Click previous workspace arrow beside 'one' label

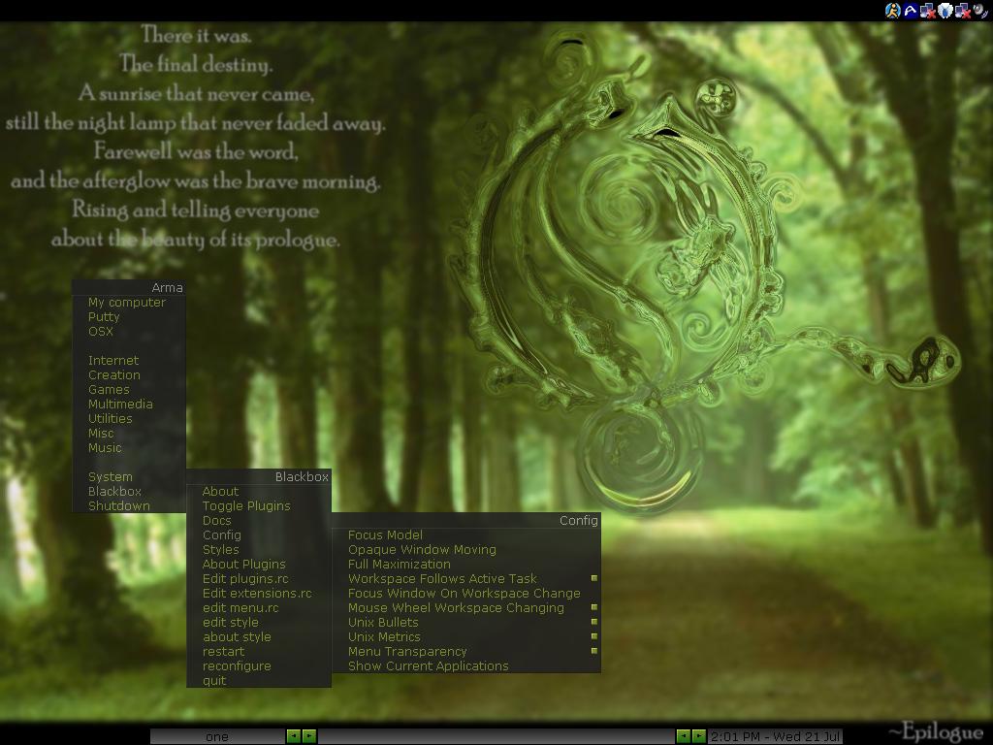(293, 736)
